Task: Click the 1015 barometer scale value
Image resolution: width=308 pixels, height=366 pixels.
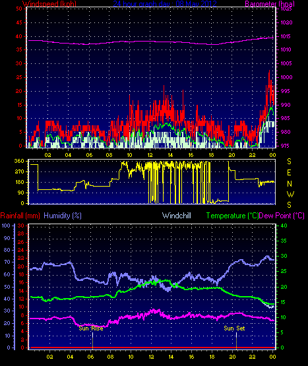Action: [286, 36]
